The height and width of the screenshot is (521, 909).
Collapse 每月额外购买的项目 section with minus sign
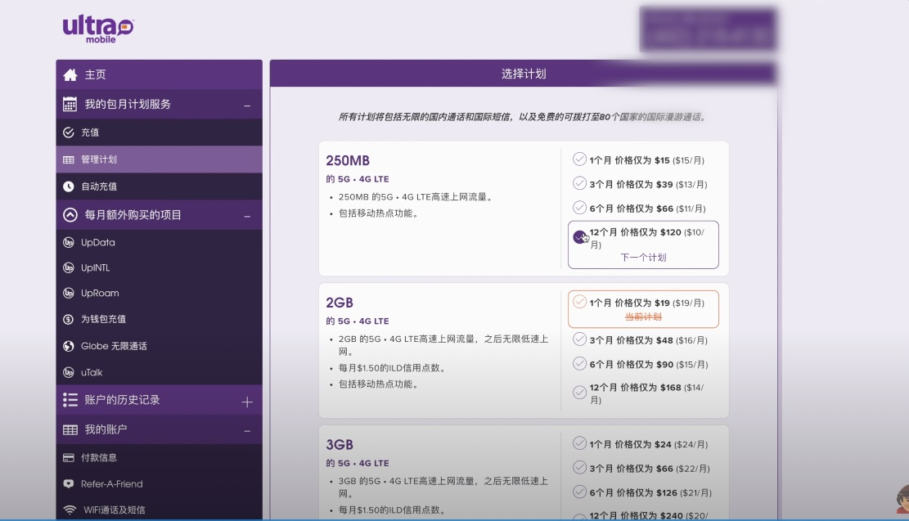[x=247, y=216]
